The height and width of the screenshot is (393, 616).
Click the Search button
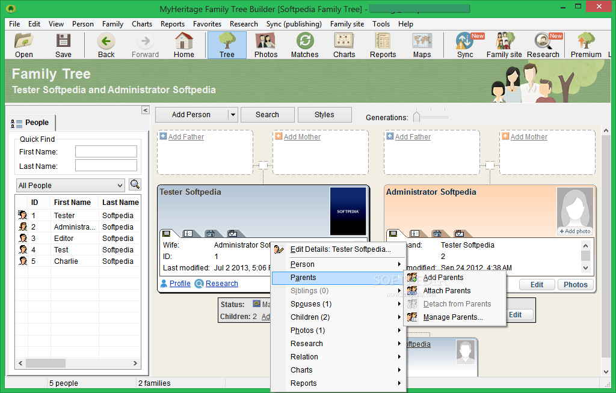point(267,115)
